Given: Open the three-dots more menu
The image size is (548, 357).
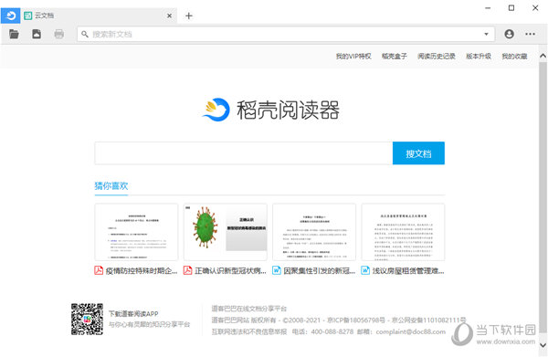Looking at the screenshot, I should click(530, 34).
